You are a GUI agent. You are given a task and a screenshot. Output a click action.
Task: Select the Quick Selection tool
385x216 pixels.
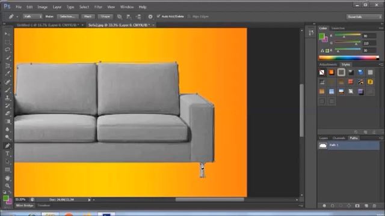pyautogui.click(x=7, y=58)
